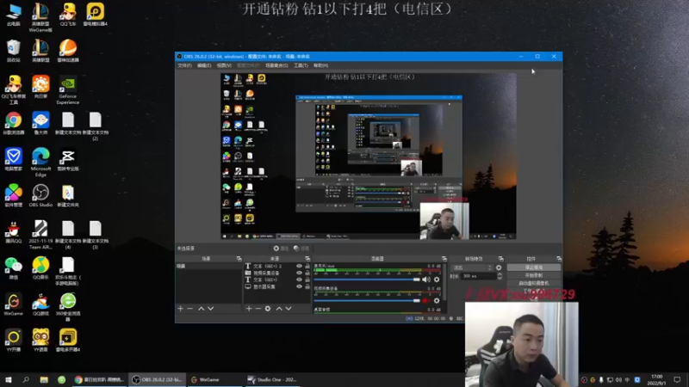Open the Scene Collection menu in OBS
Screen dimensions: 689x387
(276, 65)
